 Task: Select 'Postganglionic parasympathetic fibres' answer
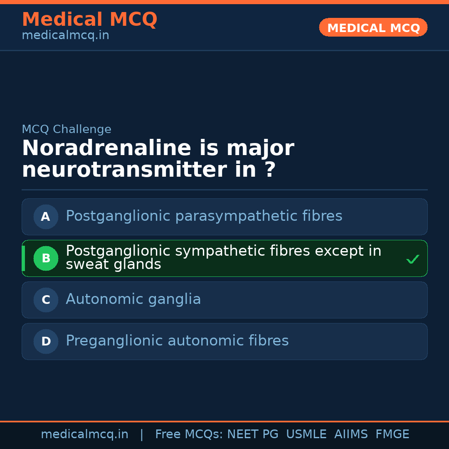click(x=204, y=216)
